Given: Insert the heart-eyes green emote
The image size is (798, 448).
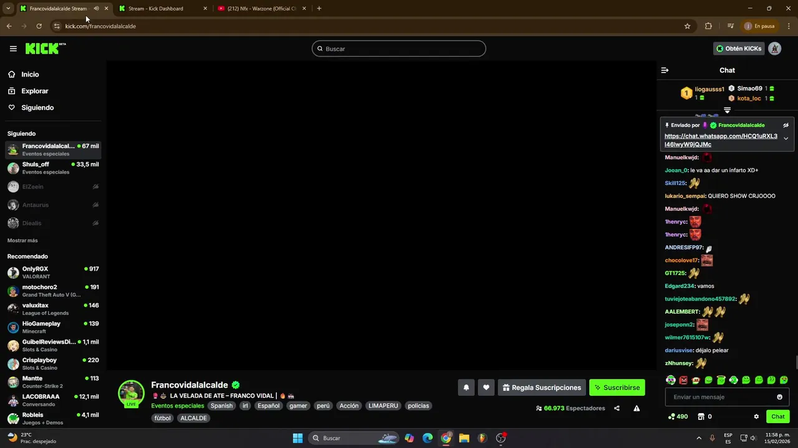Looking at the screenshot, I should tap(784, 380).
